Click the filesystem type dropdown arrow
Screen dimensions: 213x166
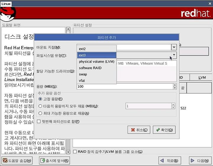click(x=174, y=55)
